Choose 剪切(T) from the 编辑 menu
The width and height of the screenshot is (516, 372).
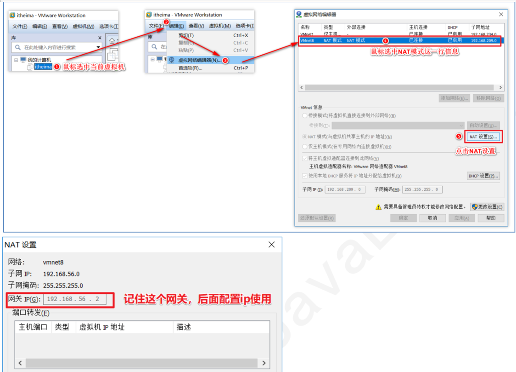210,35
